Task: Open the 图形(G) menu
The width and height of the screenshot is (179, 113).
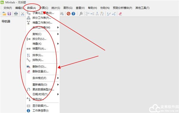Action: pos(68,8)
